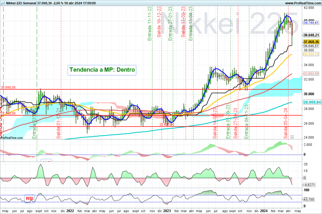Image resolution: width=322 pixels, height=214 pixels.
Task: Click the 30.000 price scale label
Action: 309,94
